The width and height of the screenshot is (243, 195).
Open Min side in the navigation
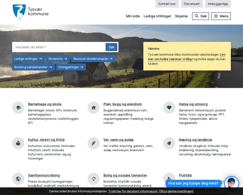(x=133, y=16)
